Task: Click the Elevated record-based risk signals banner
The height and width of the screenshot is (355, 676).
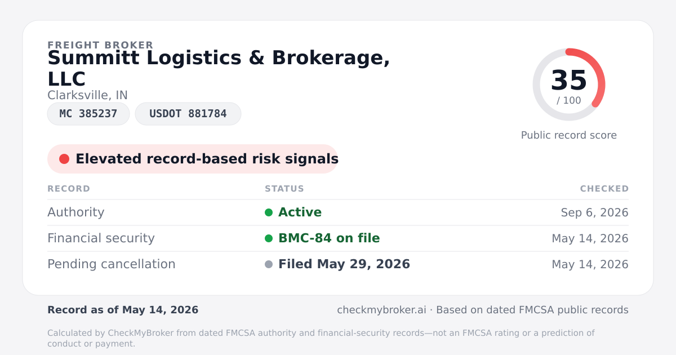Action: coord(193,159)
